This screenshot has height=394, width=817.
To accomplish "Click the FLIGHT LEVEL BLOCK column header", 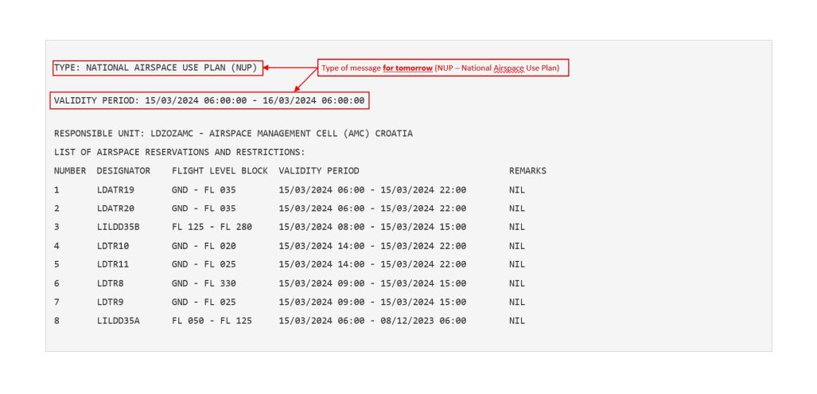I will click(x=220, y=171).
